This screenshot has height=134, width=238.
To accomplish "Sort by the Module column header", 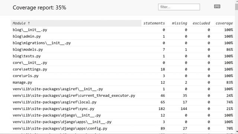I will [76, 23].
